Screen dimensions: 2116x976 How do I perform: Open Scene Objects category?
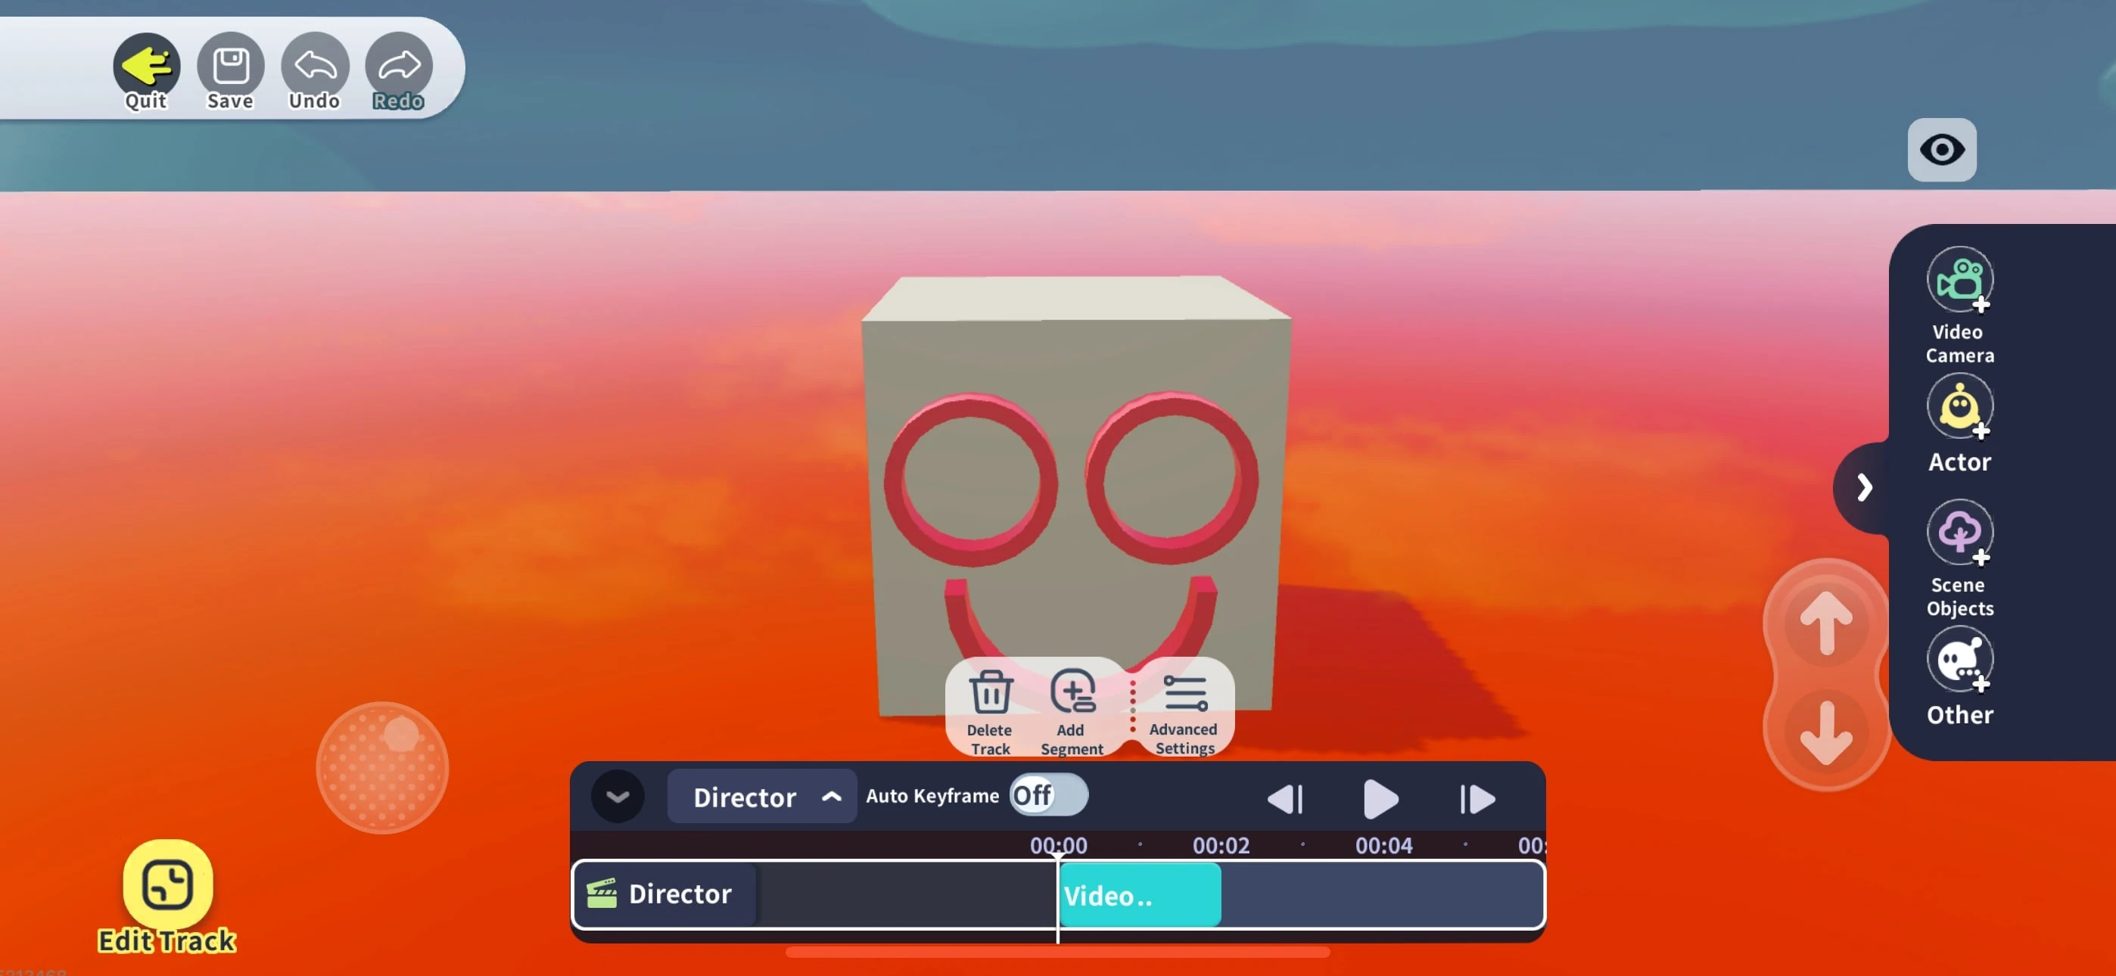click(x=1959, y=534)
